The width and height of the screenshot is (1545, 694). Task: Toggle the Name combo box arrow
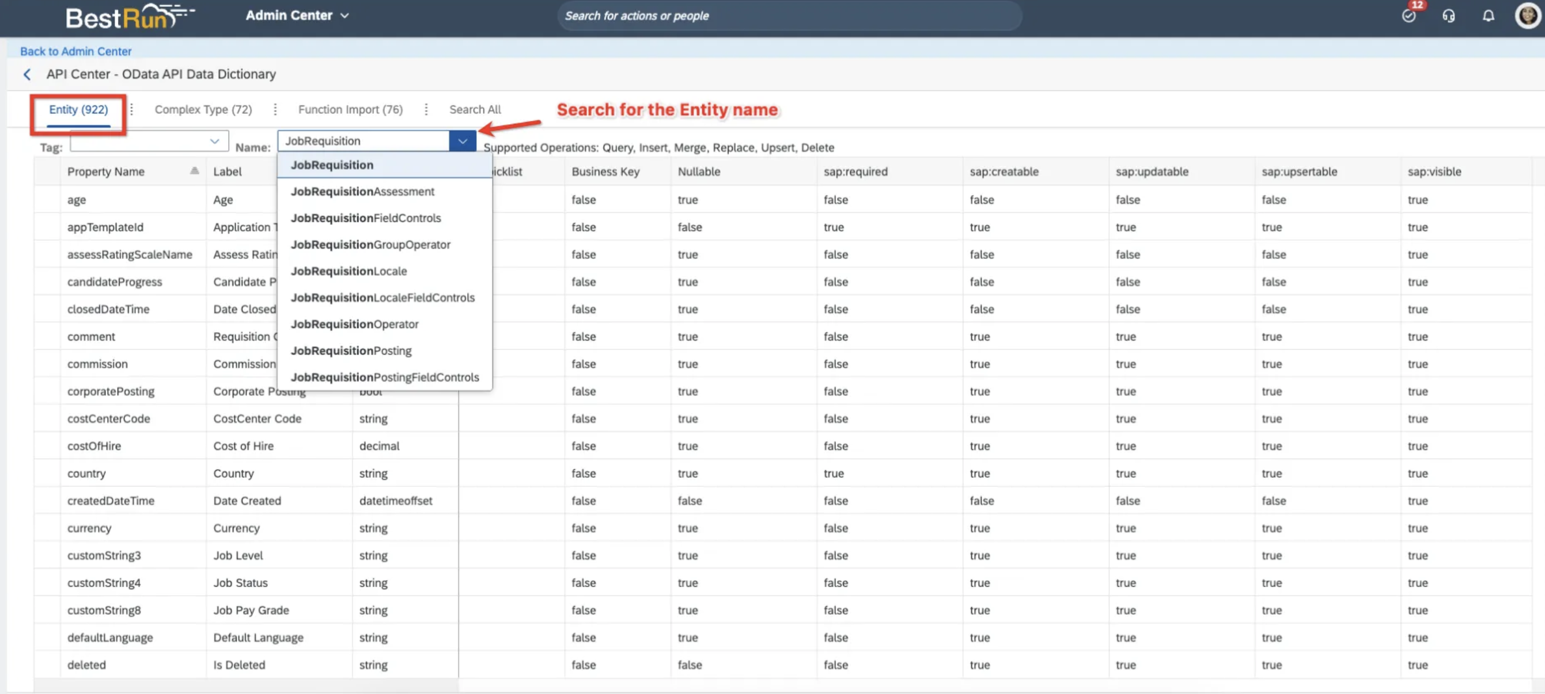462,141
